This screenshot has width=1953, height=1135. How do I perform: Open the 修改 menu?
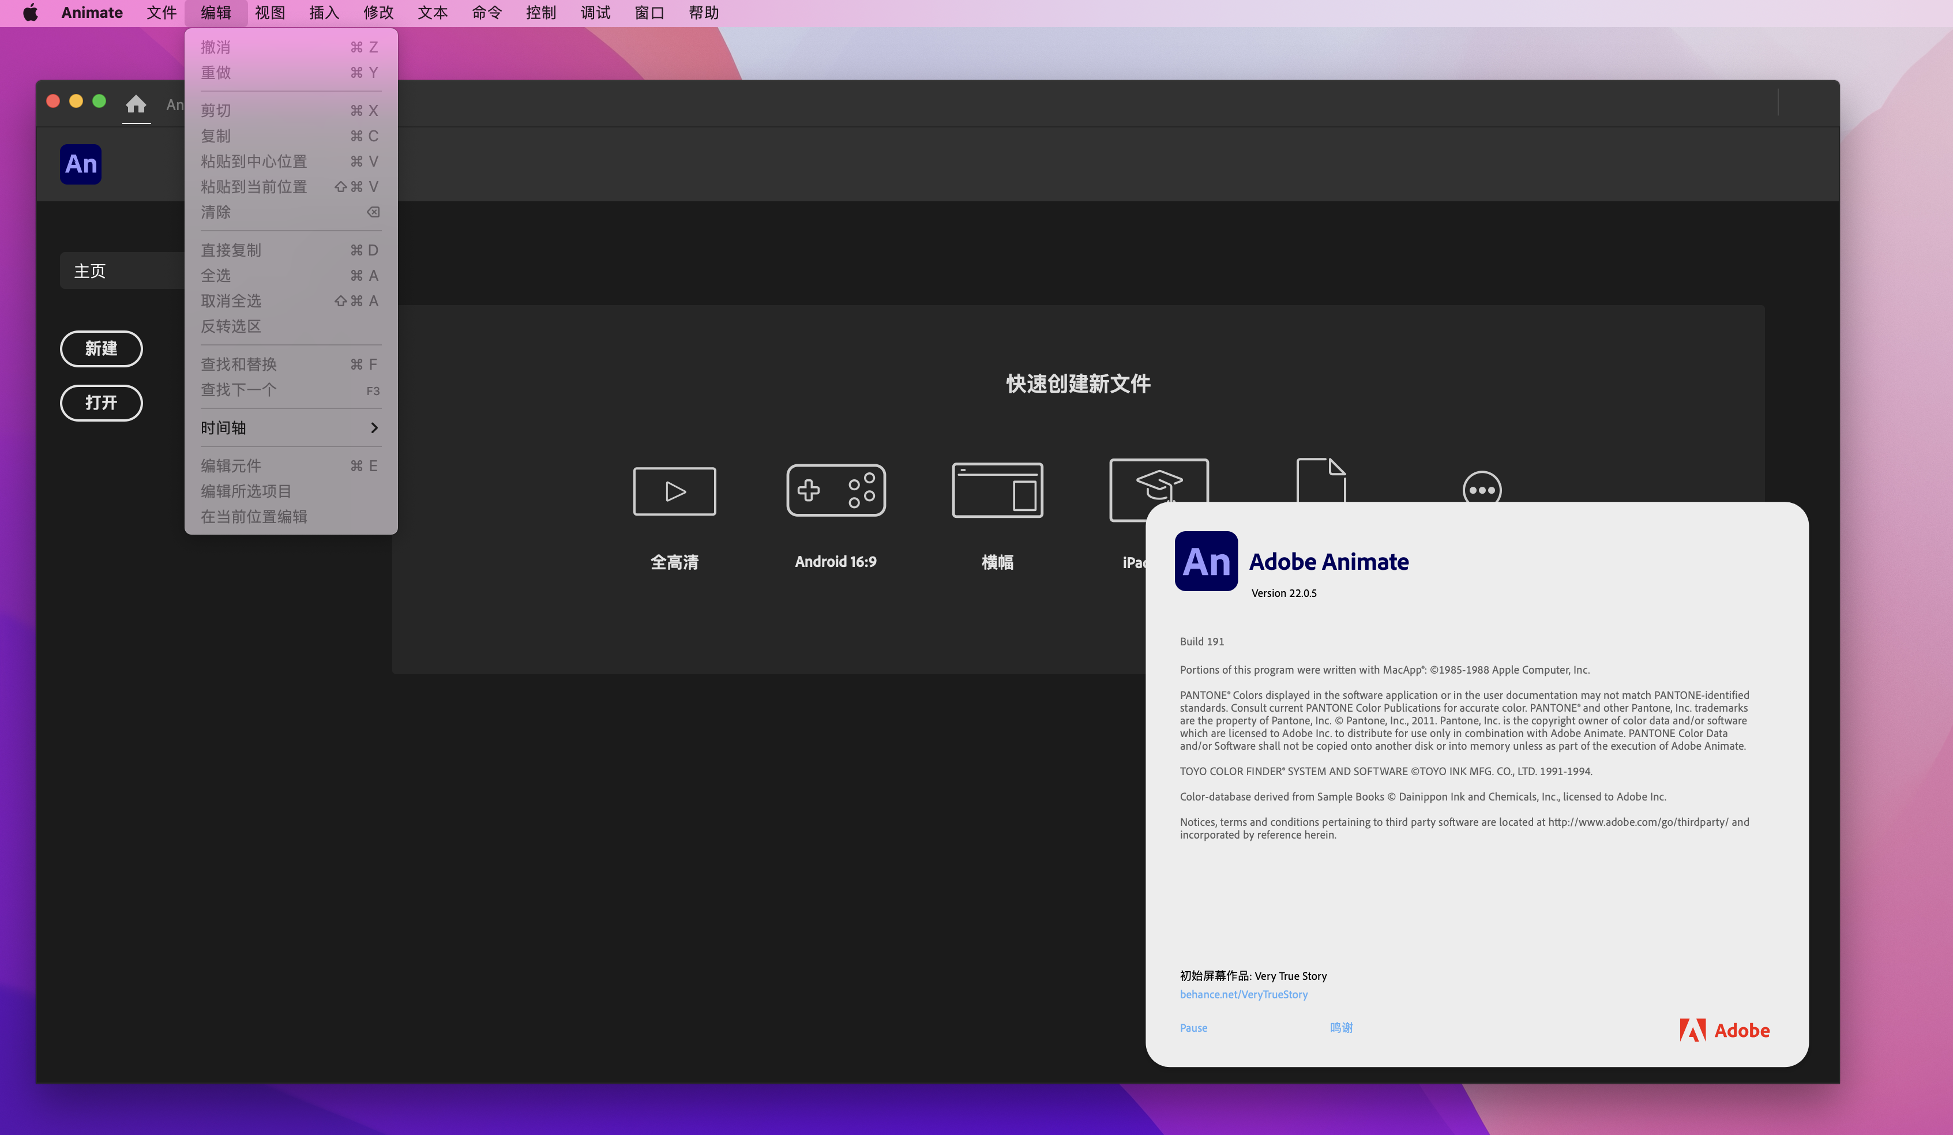click(x=378, y=12)
